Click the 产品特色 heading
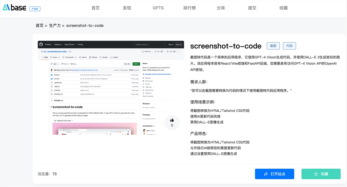 pos(199,134)
